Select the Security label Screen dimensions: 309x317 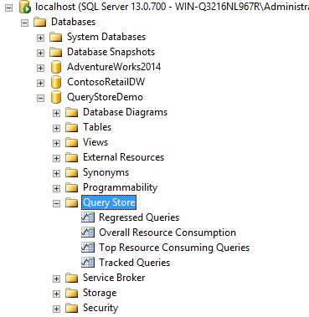pyautogui.click(x=100, y=308)
